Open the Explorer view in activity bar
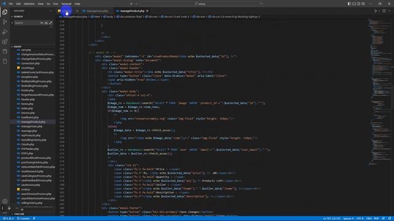Viewport: 394px width, 221px height. [x=5, y=12]
